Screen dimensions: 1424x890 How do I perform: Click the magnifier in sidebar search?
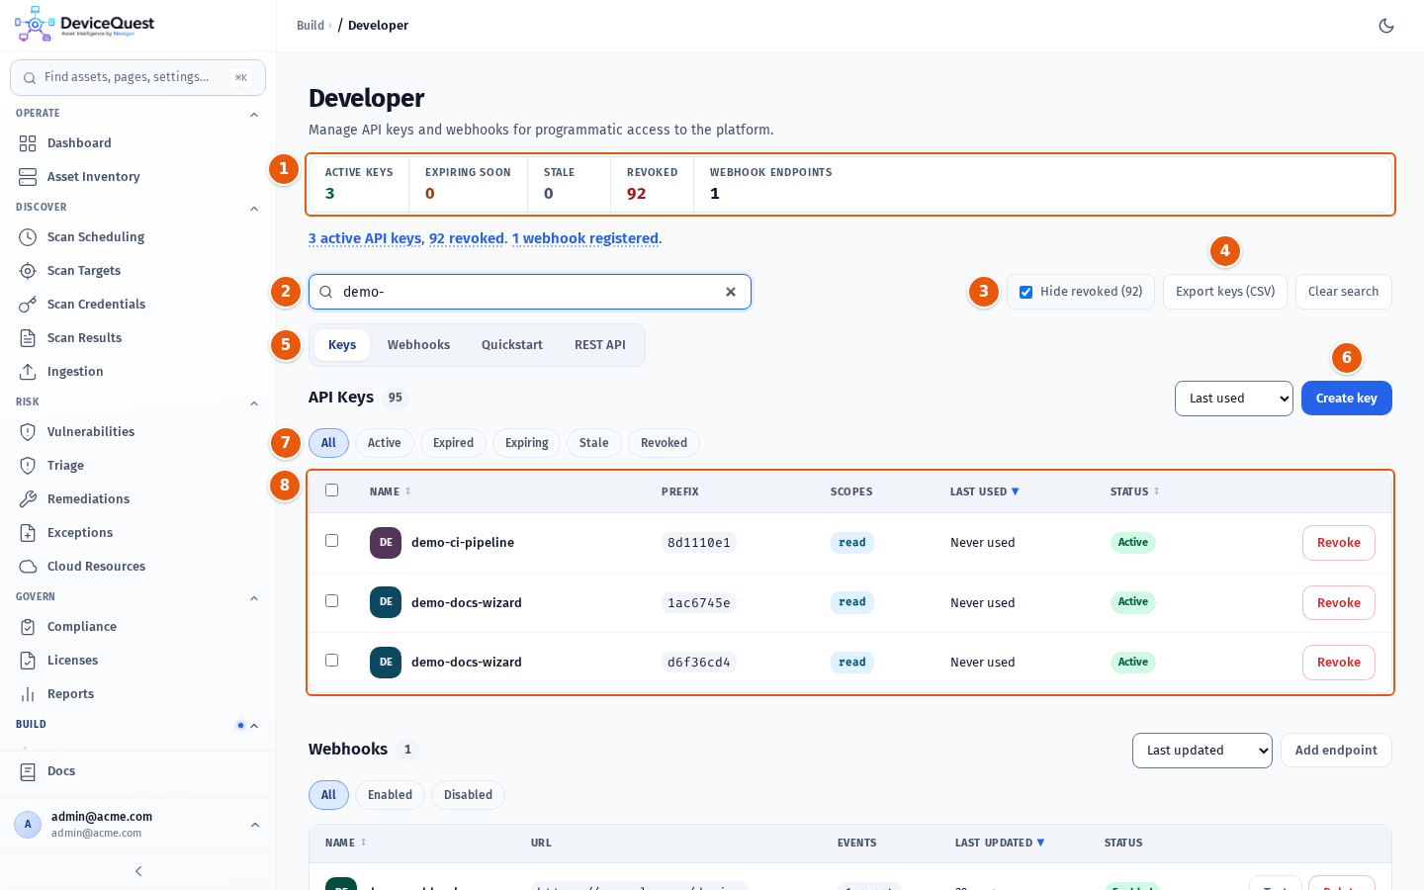point(30,78)
